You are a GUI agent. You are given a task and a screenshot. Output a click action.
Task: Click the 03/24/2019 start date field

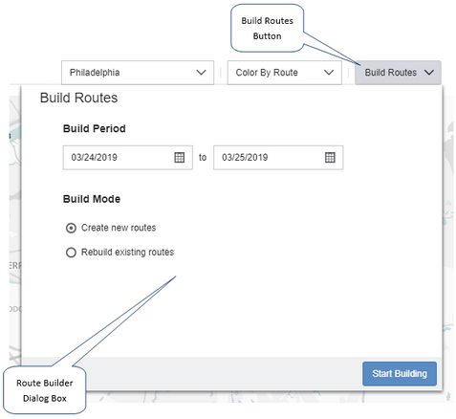(128, 158)
